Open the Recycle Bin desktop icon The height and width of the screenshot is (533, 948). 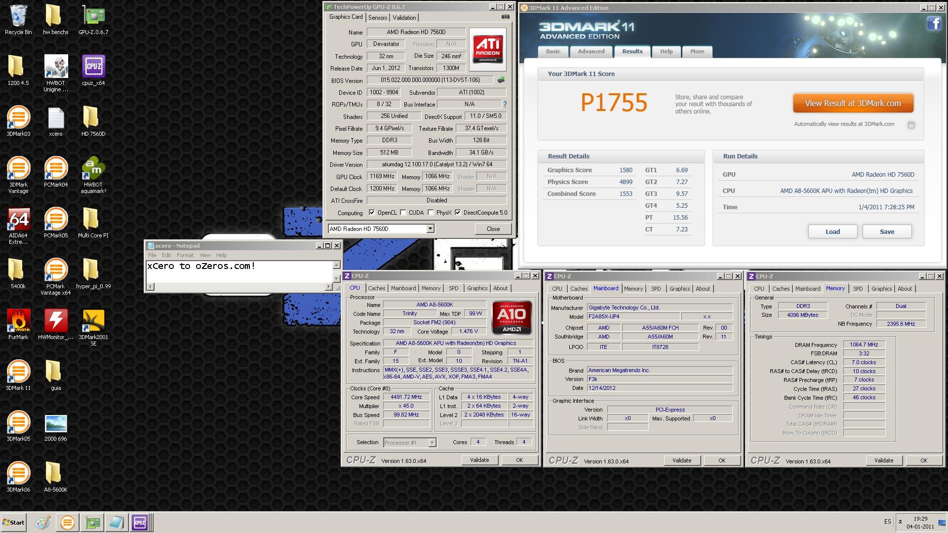[x=18, y=20]
